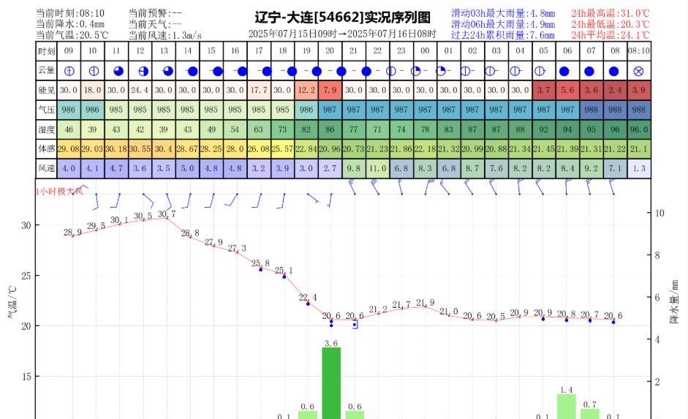688x419 pixels.
Task: Click the date range 2025年07月15日09时 text
Action: click(x=292, y=34)
